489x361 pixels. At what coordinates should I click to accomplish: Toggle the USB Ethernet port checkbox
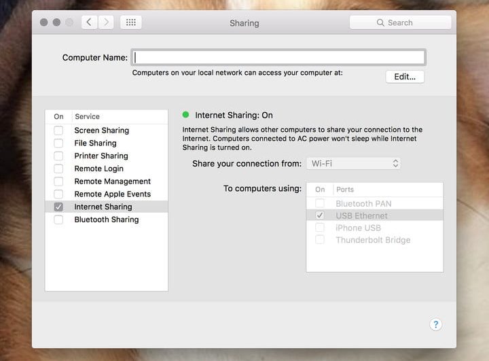pos(320,216)
